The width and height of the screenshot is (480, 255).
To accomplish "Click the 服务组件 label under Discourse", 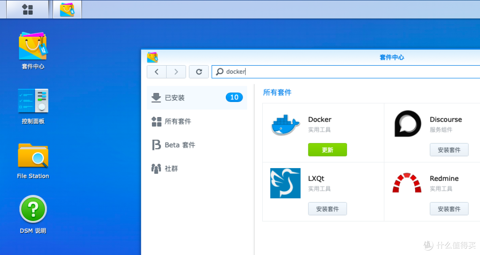I will (x=441, y=130).
